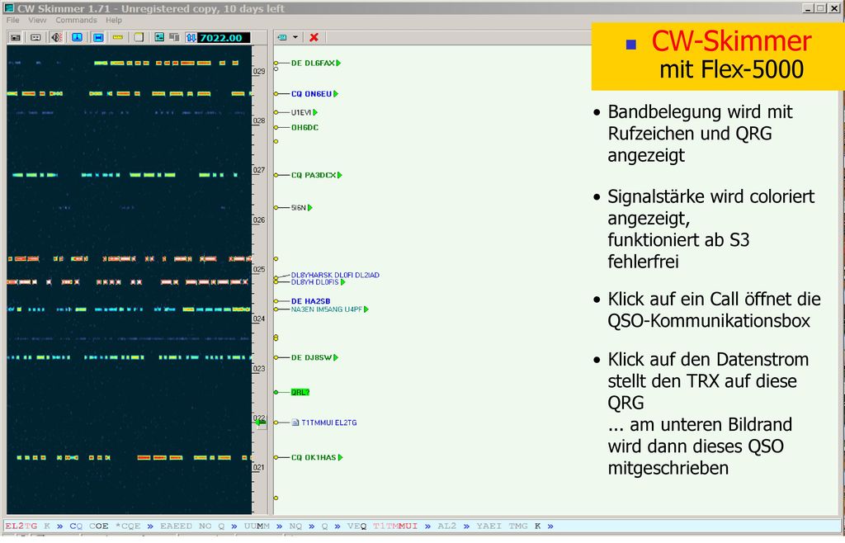This screenshot has width=845, height=543.
Task: Select the OH6DC callsign
Action: click(304, 128)
